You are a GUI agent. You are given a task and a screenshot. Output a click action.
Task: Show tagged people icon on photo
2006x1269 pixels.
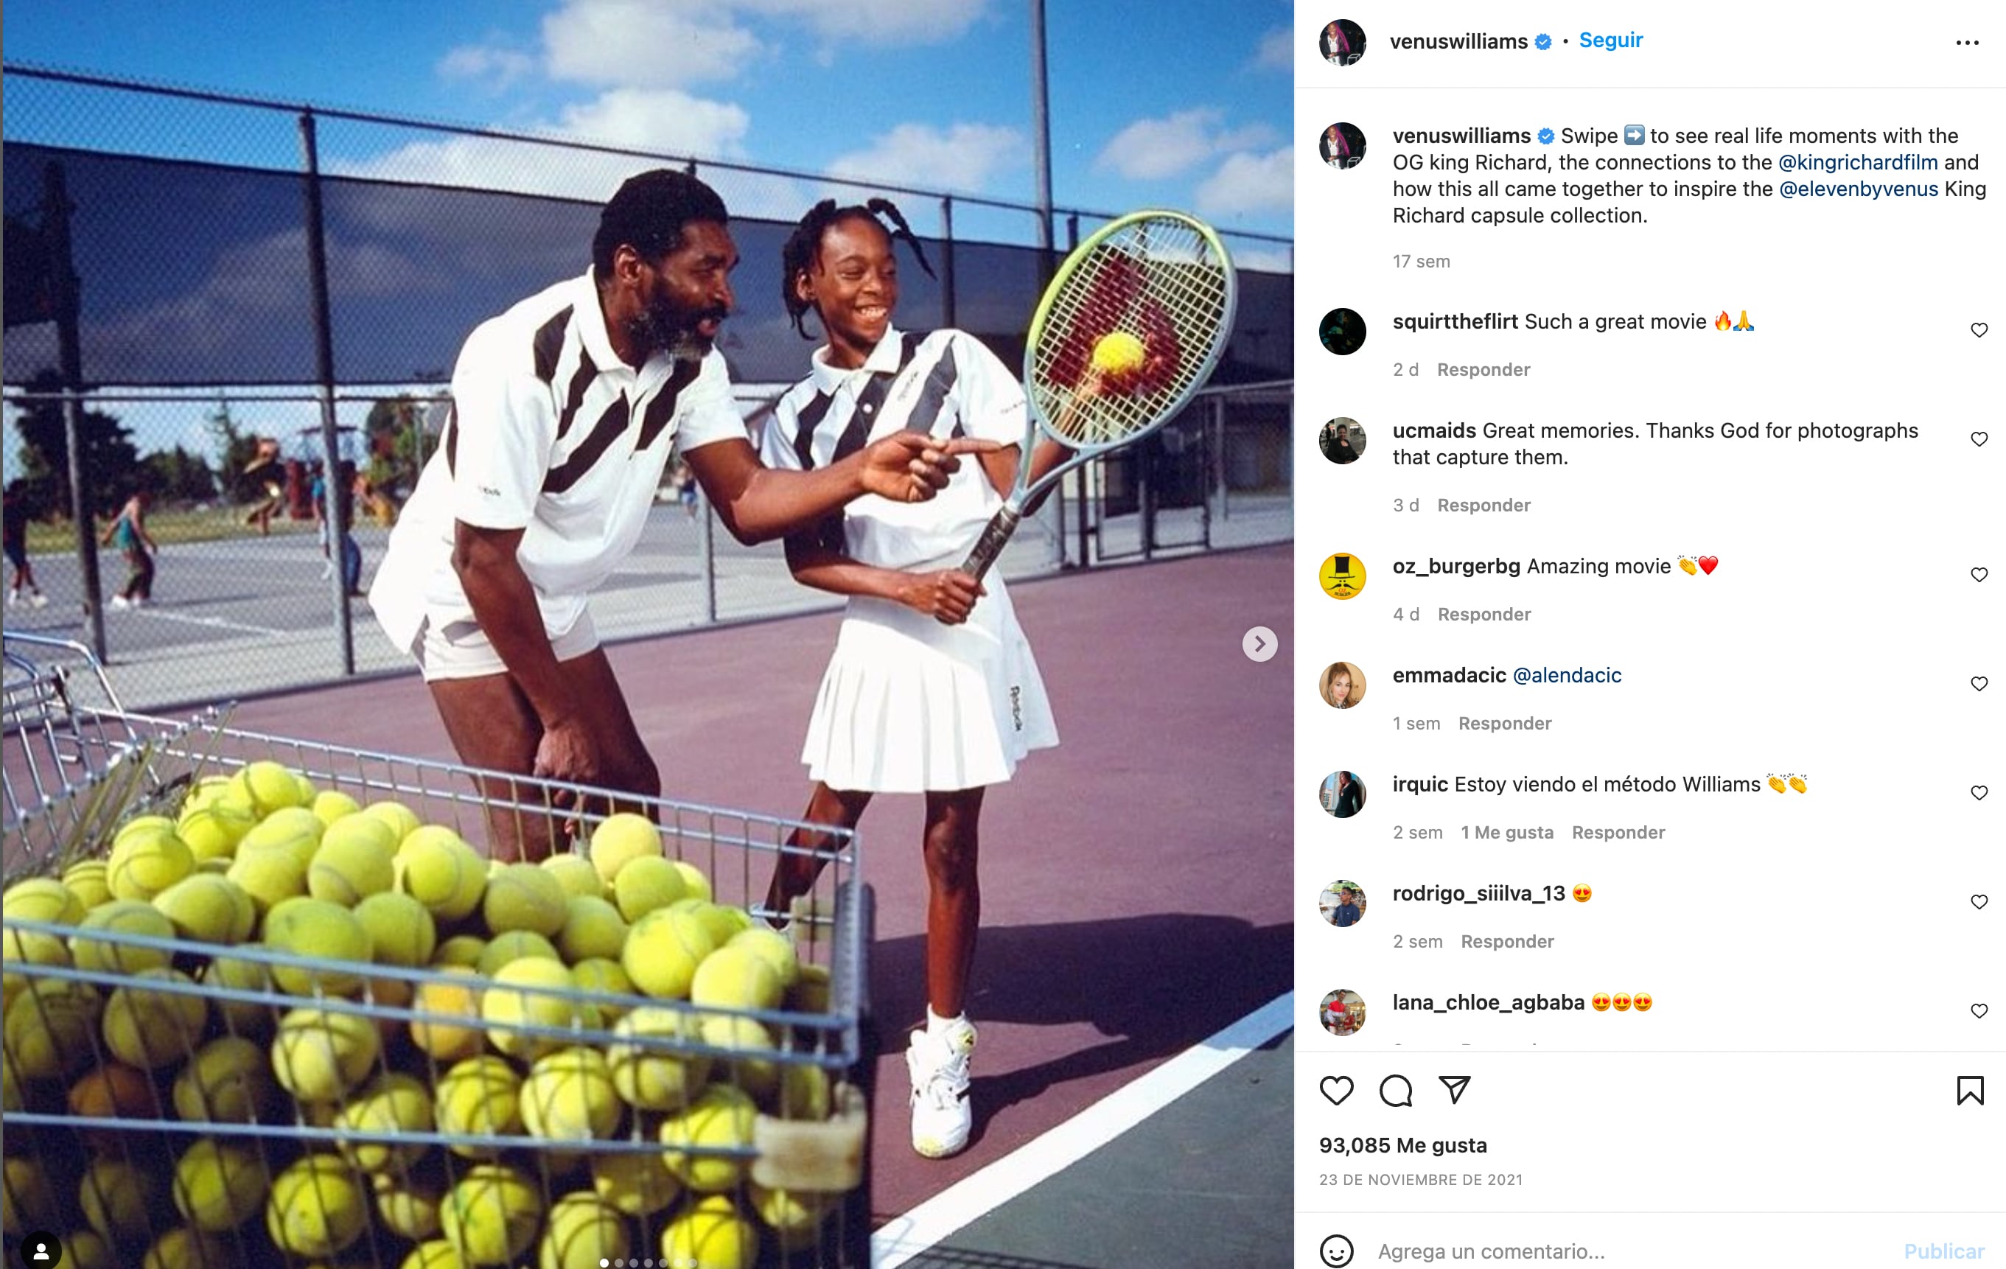(41, 1250)
